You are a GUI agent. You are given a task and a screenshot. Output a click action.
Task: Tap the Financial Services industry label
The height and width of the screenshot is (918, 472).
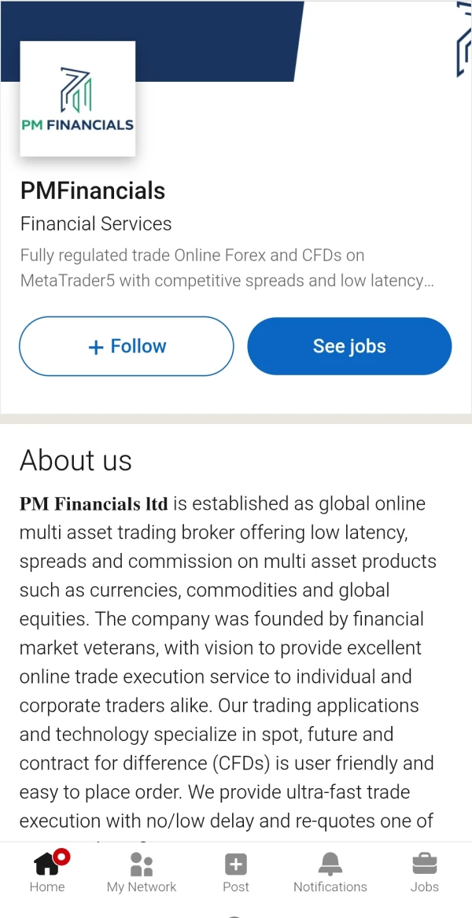(x=96, y=224)
